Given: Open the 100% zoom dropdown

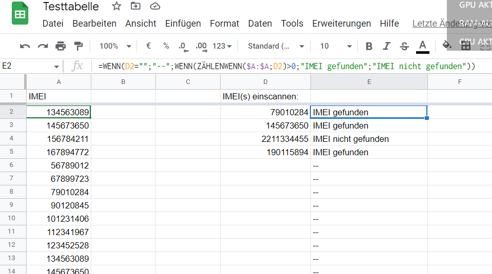Looking at the screenshot, I should click(115, 46).
